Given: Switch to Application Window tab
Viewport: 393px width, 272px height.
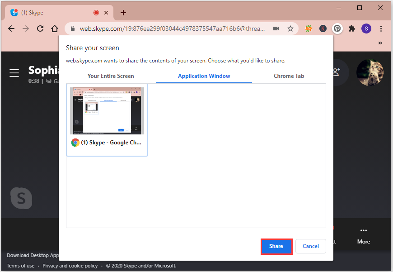Looking at the screenshot, I should coord(204,76).
